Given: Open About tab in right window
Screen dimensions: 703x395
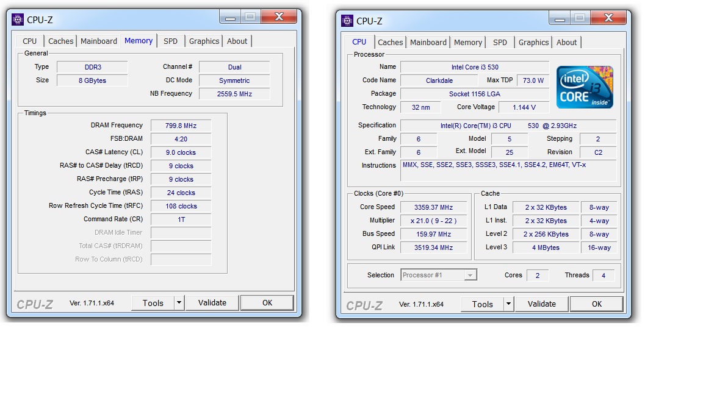Looking at the screenshot, I should coord(567,43).
